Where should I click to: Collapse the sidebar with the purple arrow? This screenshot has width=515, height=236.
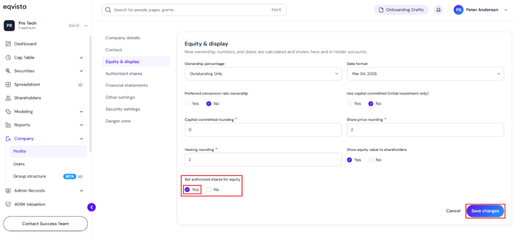92,207
